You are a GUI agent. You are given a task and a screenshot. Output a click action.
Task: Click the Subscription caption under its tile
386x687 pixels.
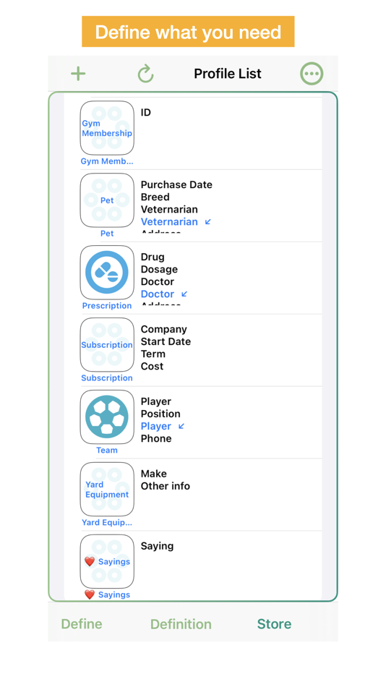coord(107,378)
